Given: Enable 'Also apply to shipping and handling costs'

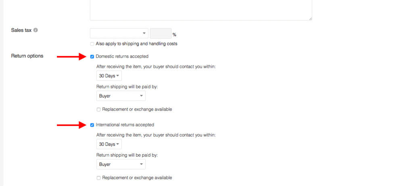Looking at the screenshot, I should pos(92,44).
